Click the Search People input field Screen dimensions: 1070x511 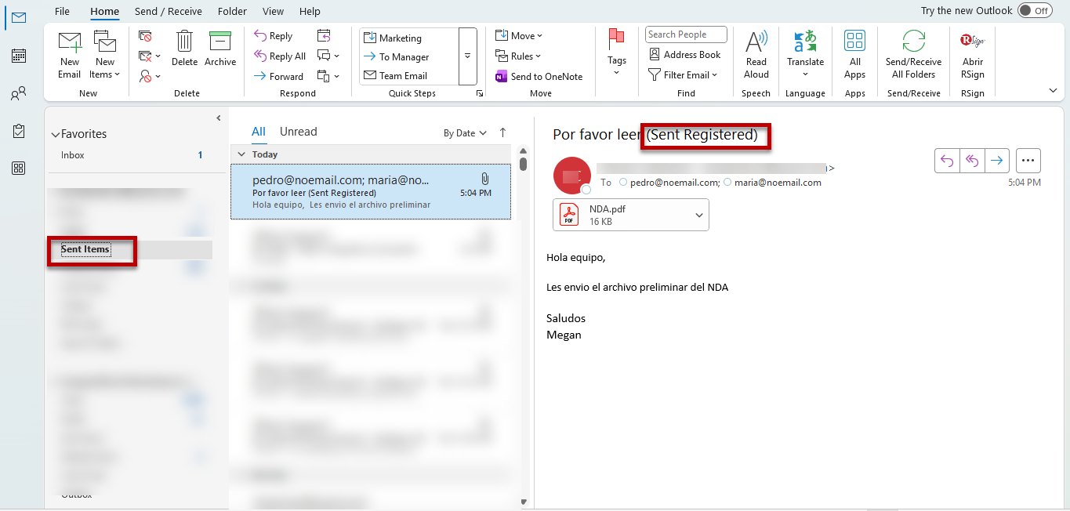tap(686, 34)
